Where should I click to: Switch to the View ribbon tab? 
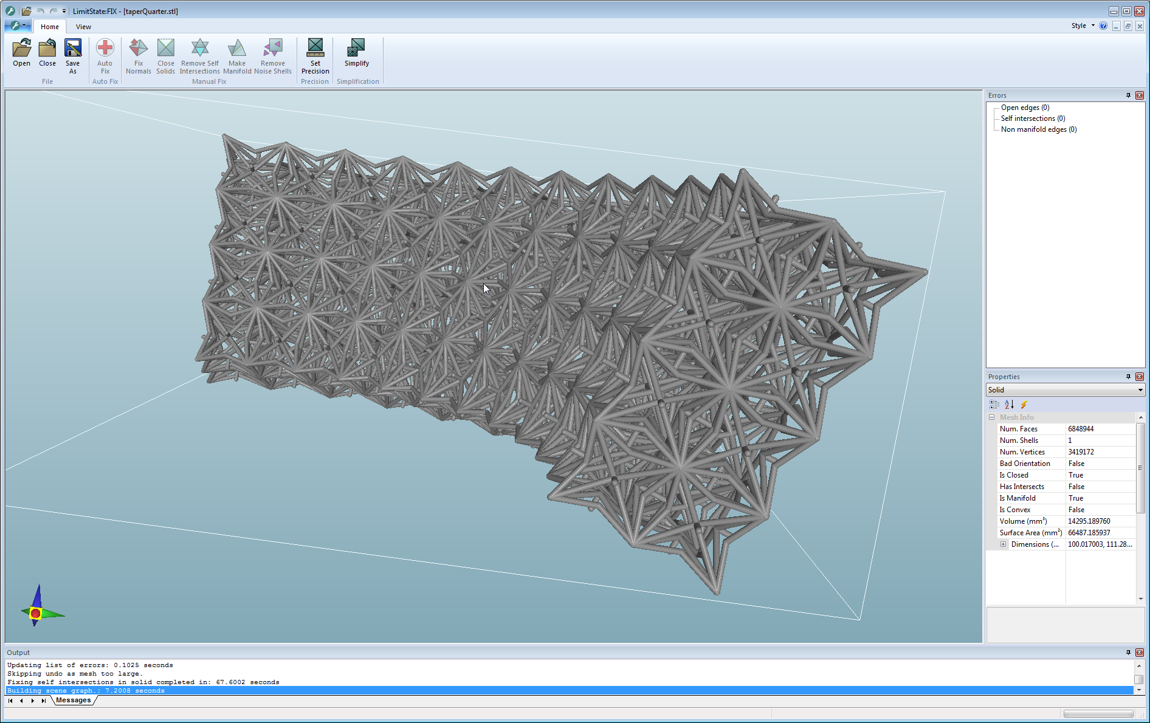coord(83,27)
